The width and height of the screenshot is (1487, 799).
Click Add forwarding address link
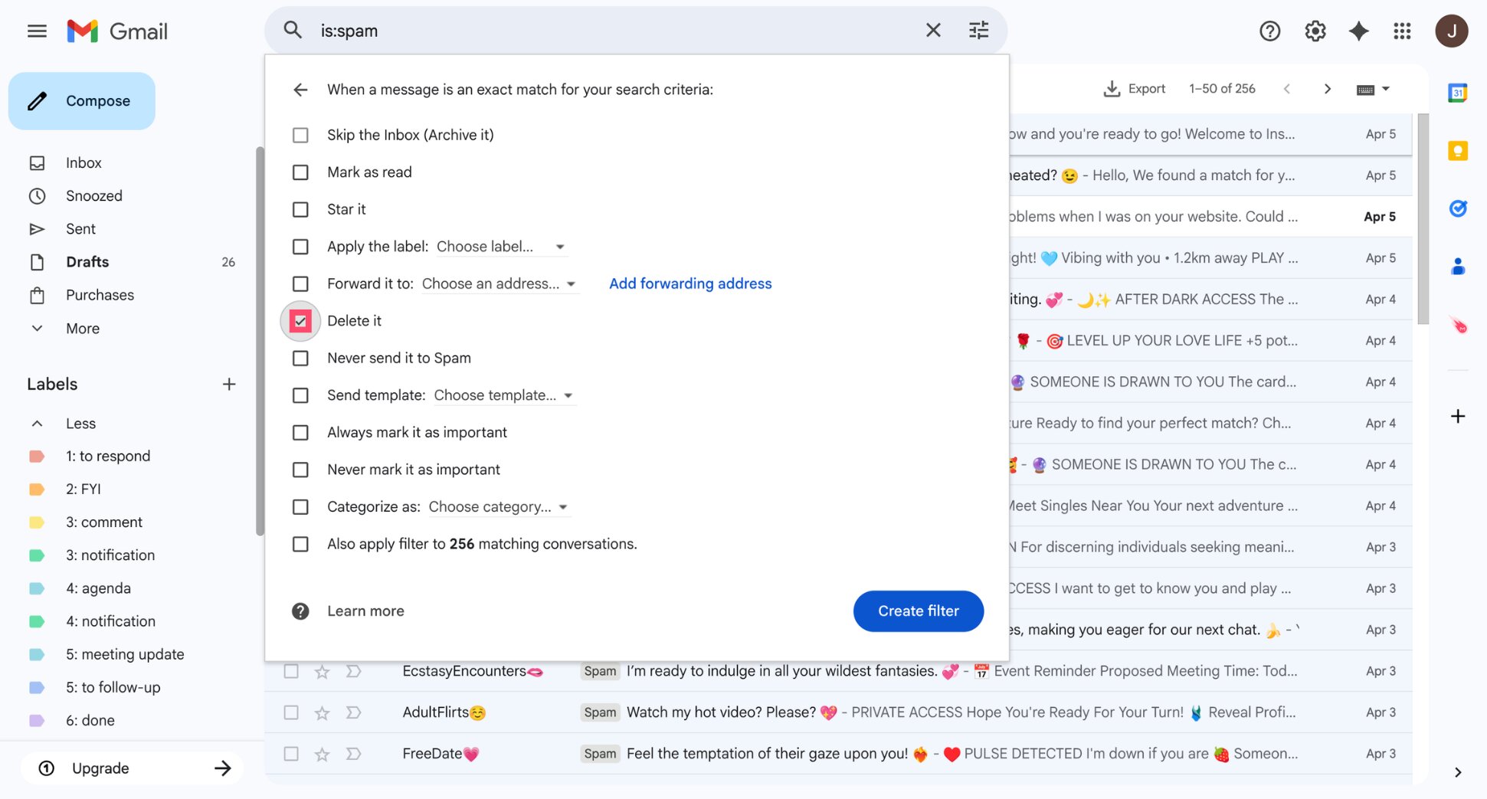click(690, 284)
